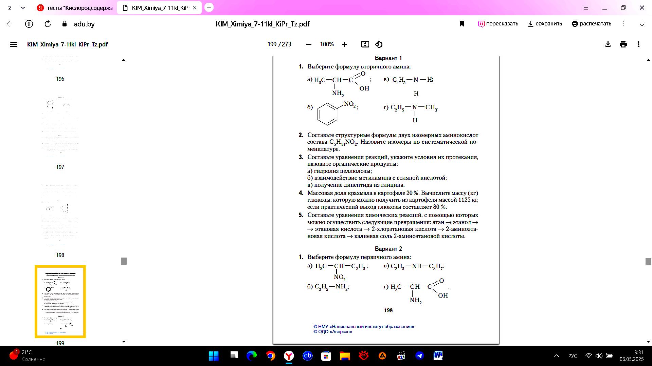Toggle the bookmark icon for this page

point(462,24)
